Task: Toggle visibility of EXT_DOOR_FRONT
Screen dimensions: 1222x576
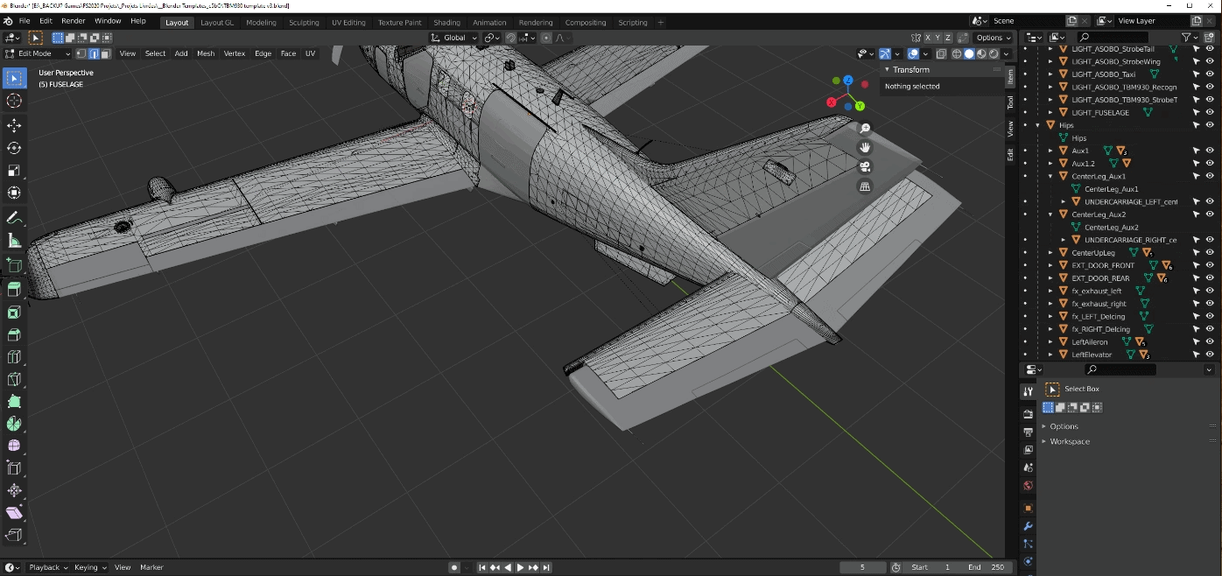Action: tap(1210, 265)
